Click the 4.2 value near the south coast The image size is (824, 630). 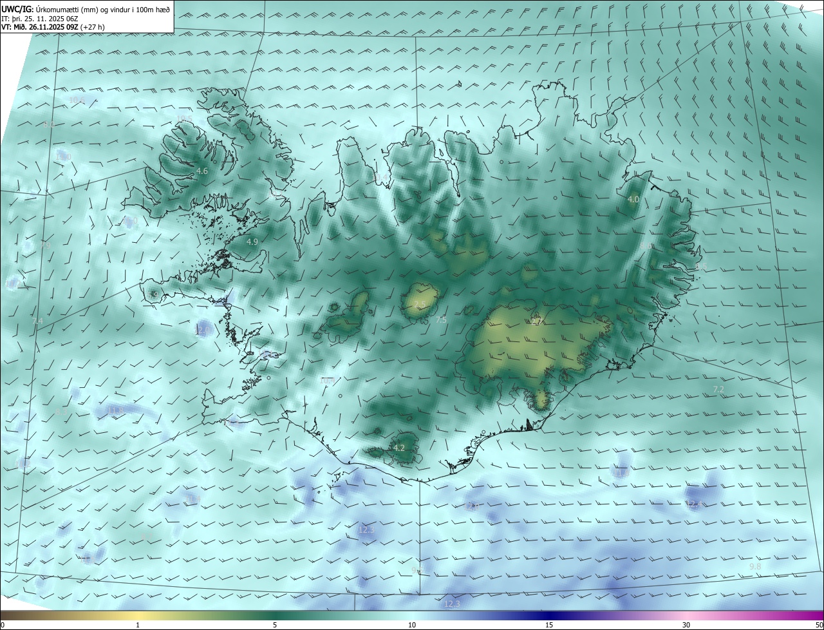[x=399, y=448]
